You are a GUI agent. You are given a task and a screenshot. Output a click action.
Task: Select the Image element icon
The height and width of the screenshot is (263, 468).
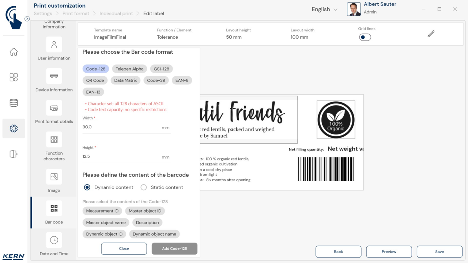click(54, 177)
